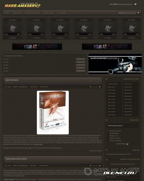Viewport: 144px width, 181px height.
Task: Click the plus rating icon under ДОБРО ПОЖАЛОВАТЬ
Action: click(100, 87)
